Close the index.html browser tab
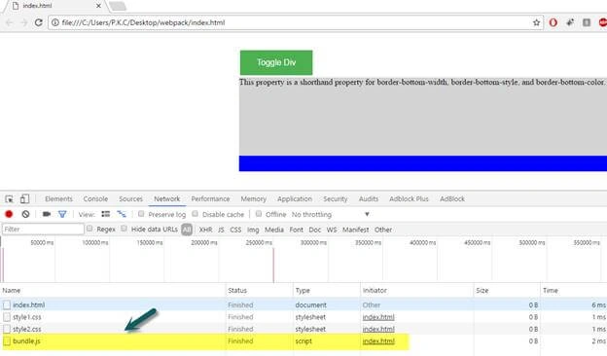The width and height of the screenshot is (607, 356). (x=98, y=6)
